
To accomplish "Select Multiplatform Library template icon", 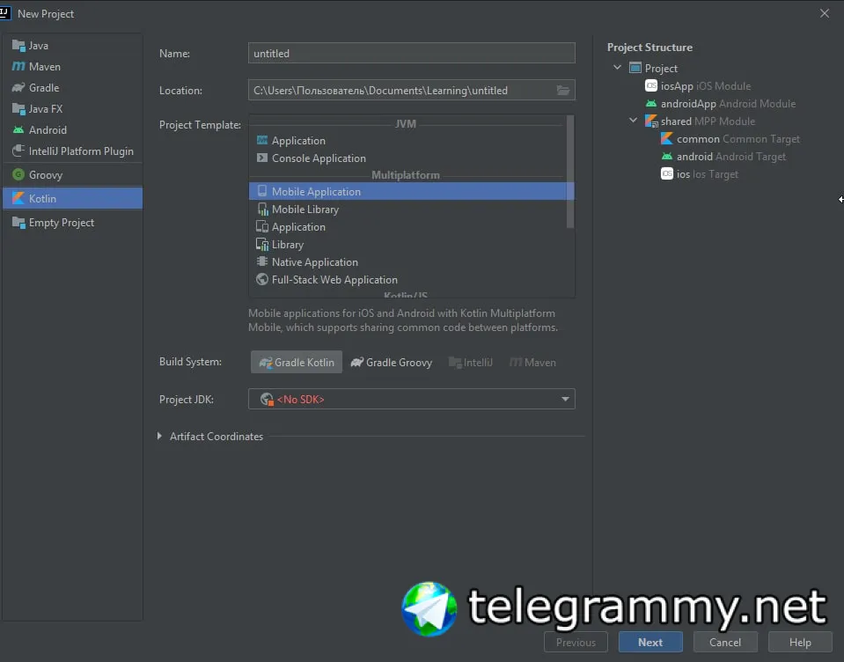I will 262,245.
